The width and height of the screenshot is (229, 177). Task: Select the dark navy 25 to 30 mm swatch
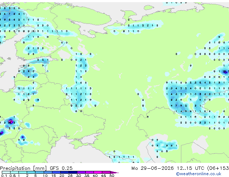tap(73, 172)
